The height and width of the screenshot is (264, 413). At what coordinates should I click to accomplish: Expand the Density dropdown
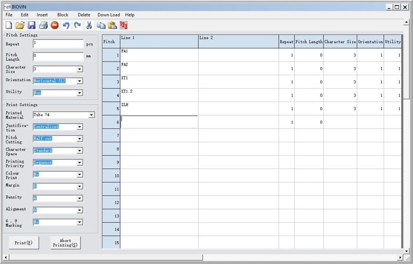(x=79, y=198)
